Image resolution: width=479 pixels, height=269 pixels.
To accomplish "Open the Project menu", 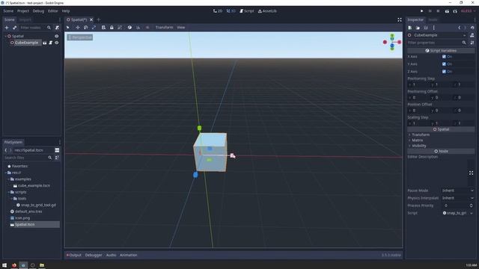I will coord(23,11).
